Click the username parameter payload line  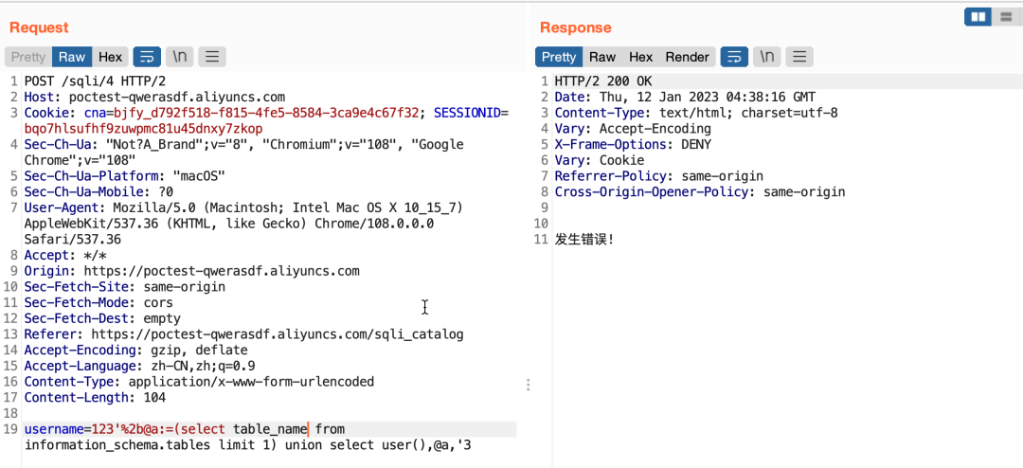185,429
